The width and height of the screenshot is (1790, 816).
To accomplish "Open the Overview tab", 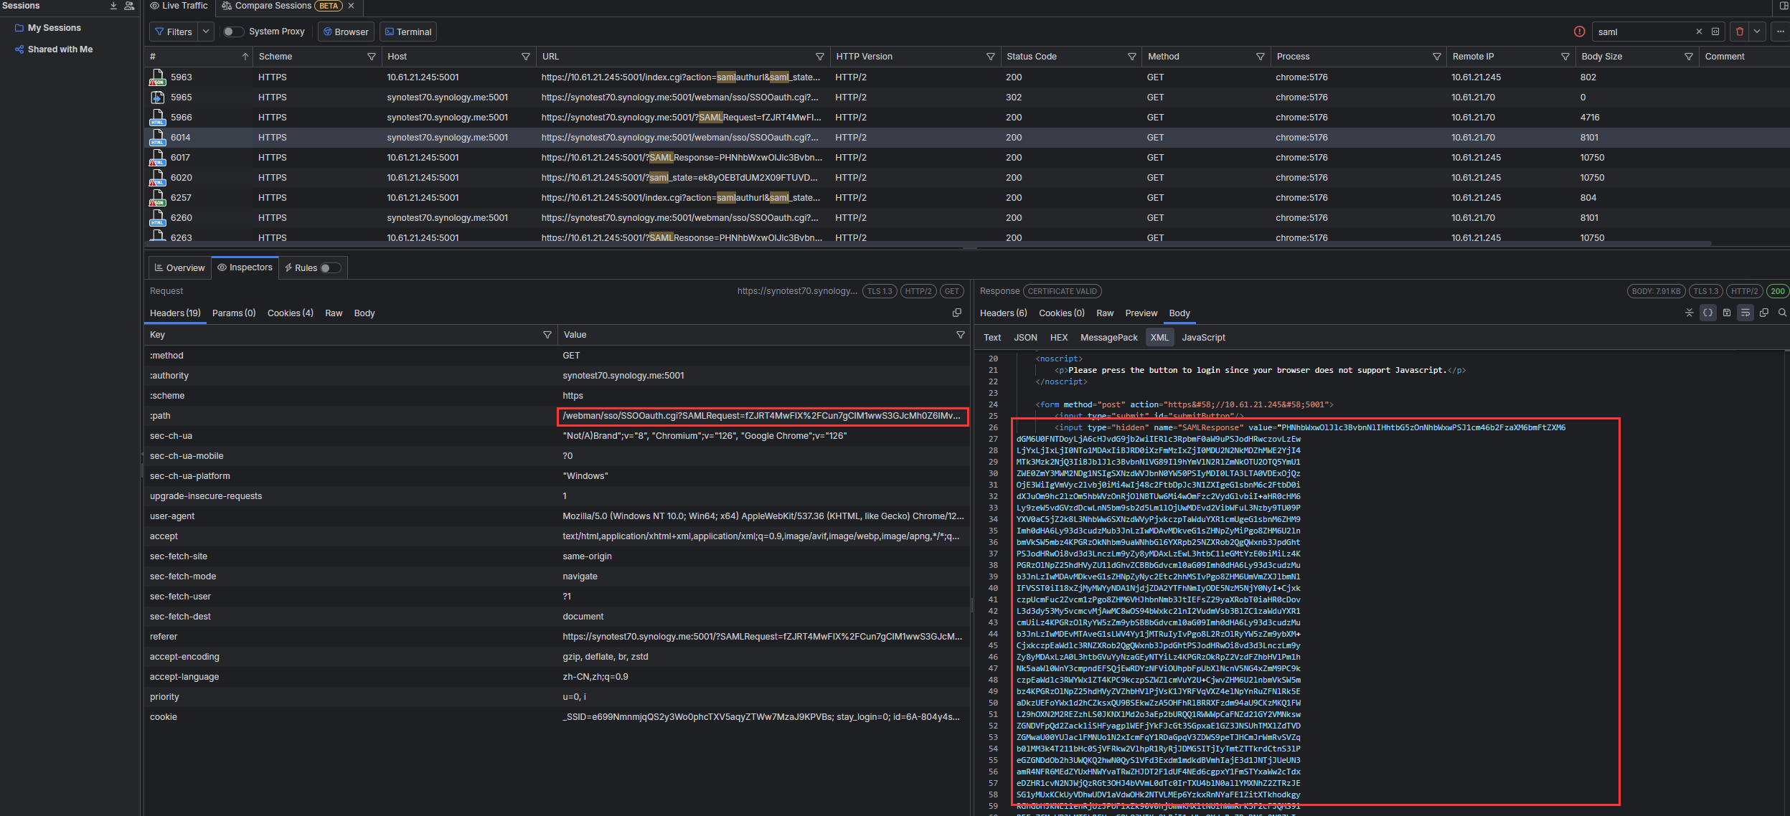I will click(180, 268).
